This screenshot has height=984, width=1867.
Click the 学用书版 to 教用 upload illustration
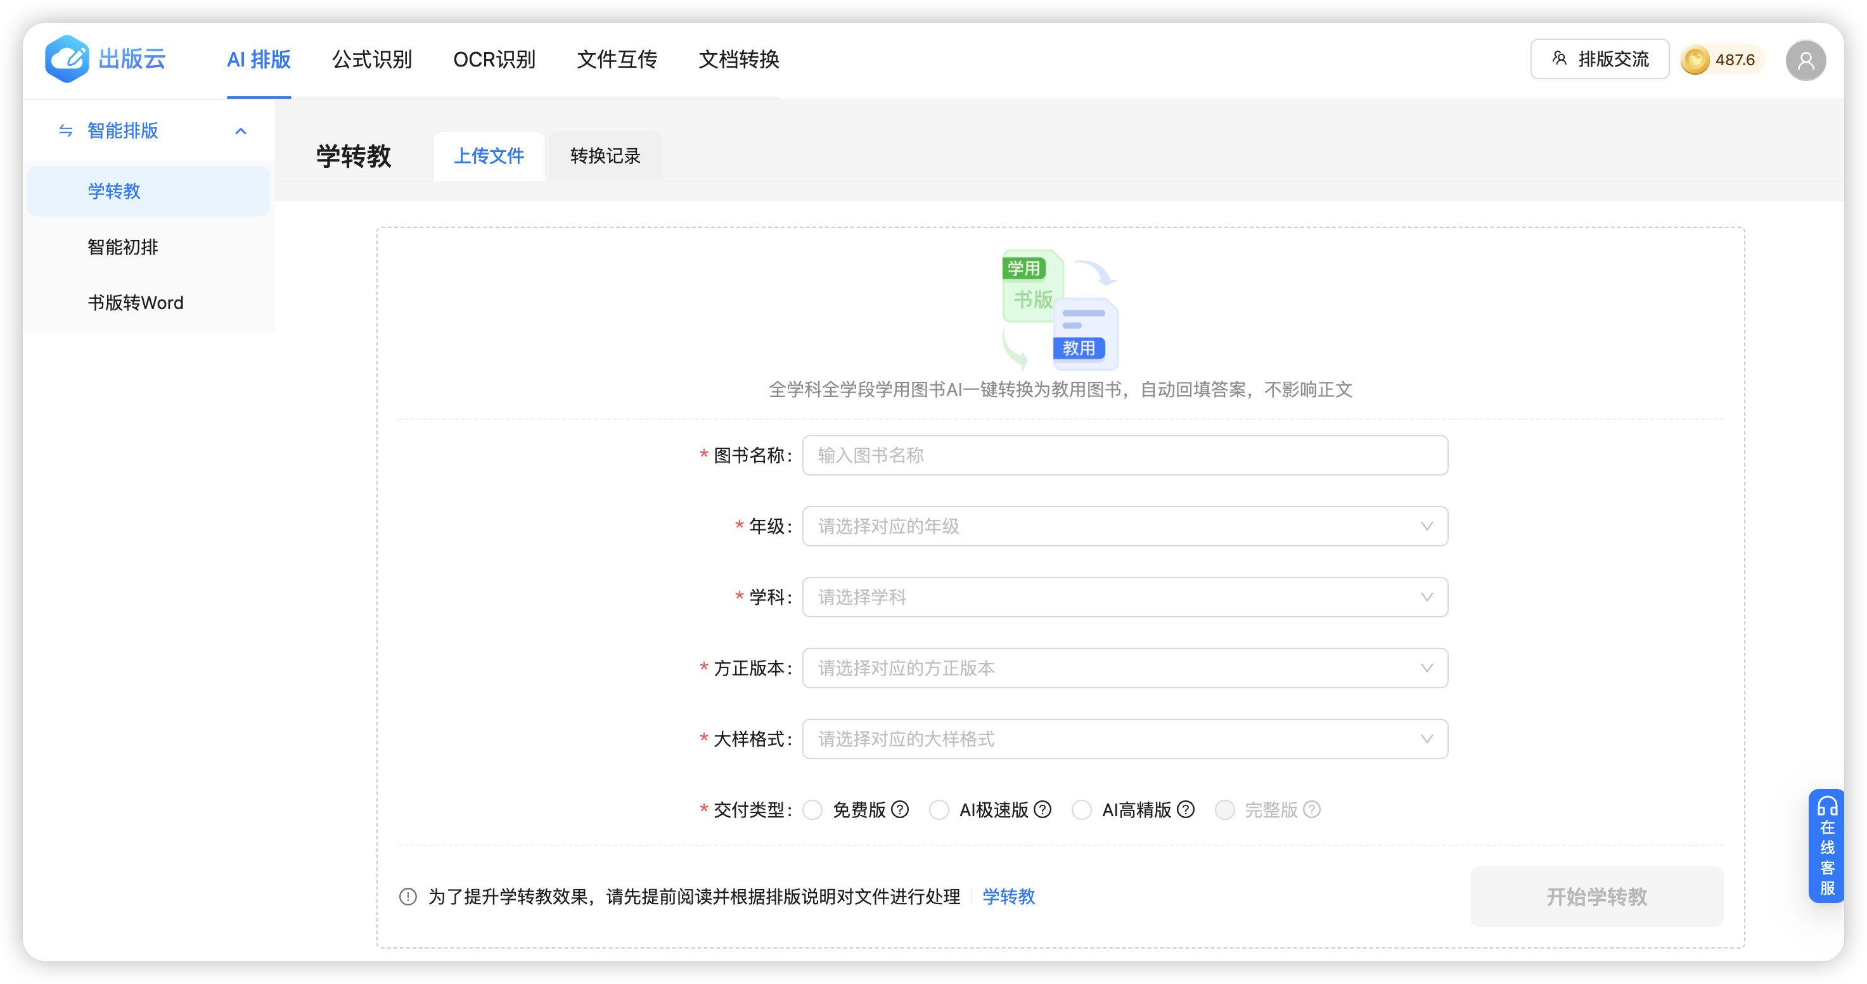(1060, 310)
